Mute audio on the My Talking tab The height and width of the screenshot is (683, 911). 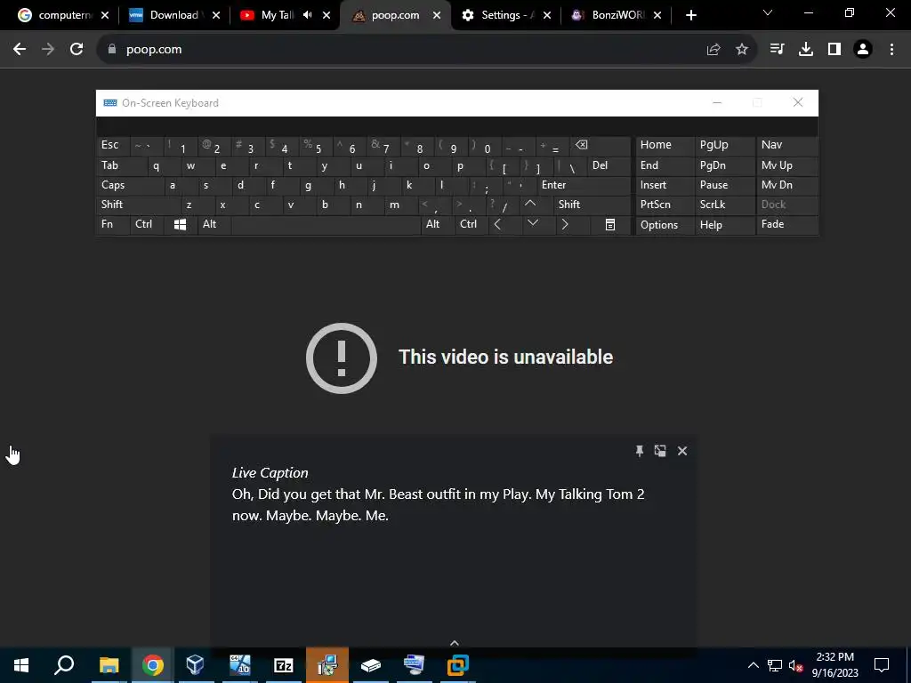coord(307,16)
